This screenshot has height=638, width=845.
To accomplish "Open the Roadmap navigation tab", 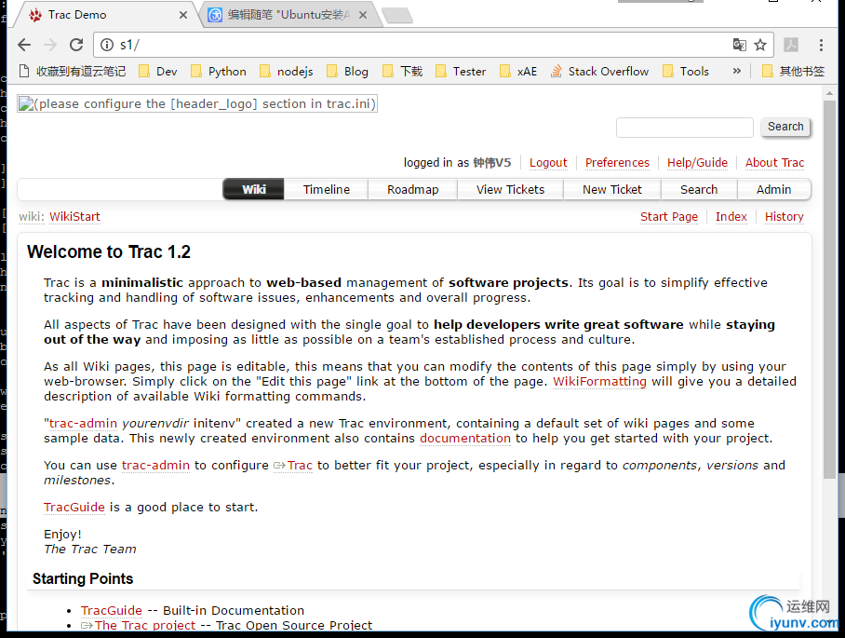I will (x=413, y=189).
